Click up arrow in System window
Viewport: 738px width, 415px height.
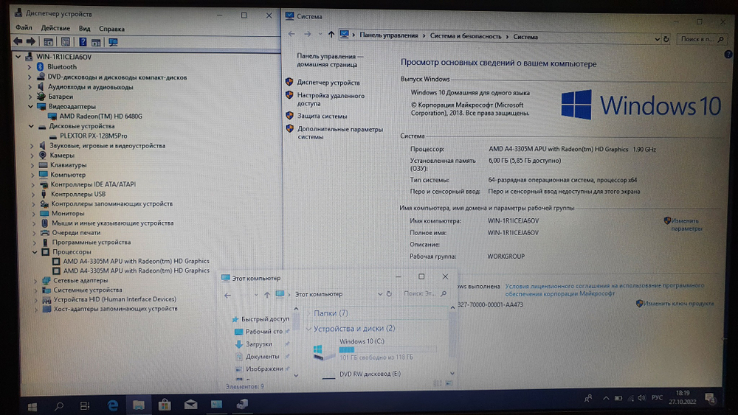click(x=331, y=35)
